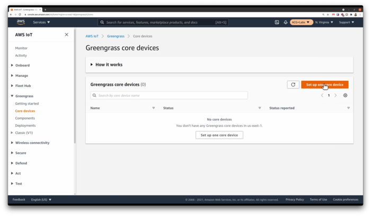Close the AWS IoT sidebar
This screenshot has height=216, width=371.
click(66, 34)
